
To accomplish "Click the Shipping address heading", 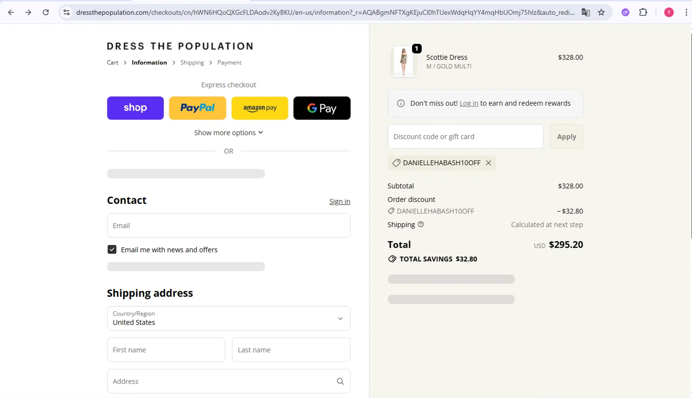I will click(150, 293).
